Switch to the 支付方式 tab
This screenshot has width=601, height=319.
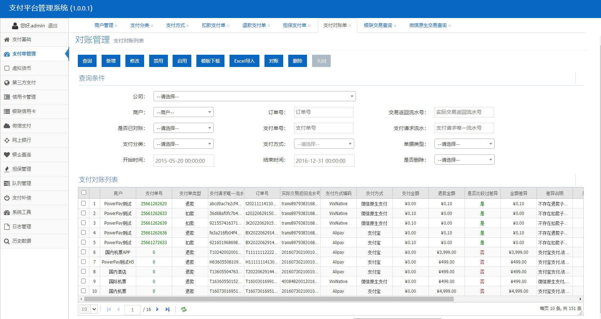(x=175, y=26)
